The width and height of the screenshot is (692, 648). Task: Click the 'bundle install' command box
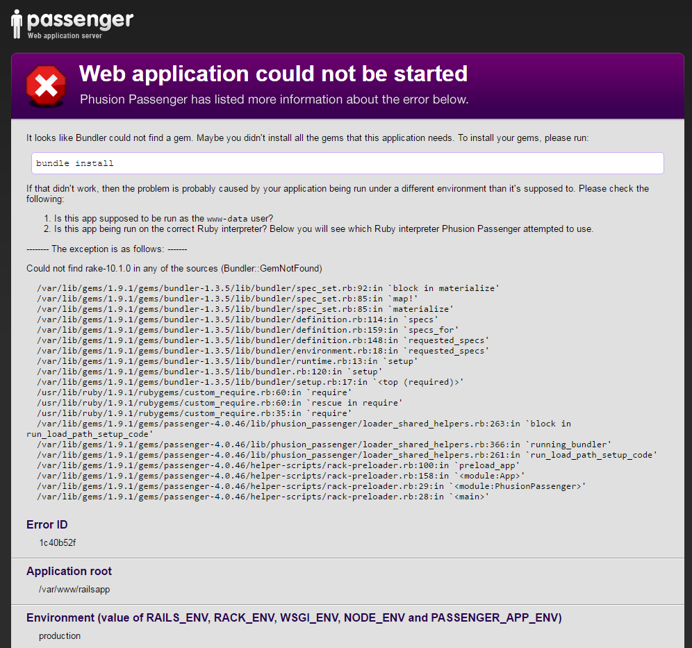[x=347, y=163]
